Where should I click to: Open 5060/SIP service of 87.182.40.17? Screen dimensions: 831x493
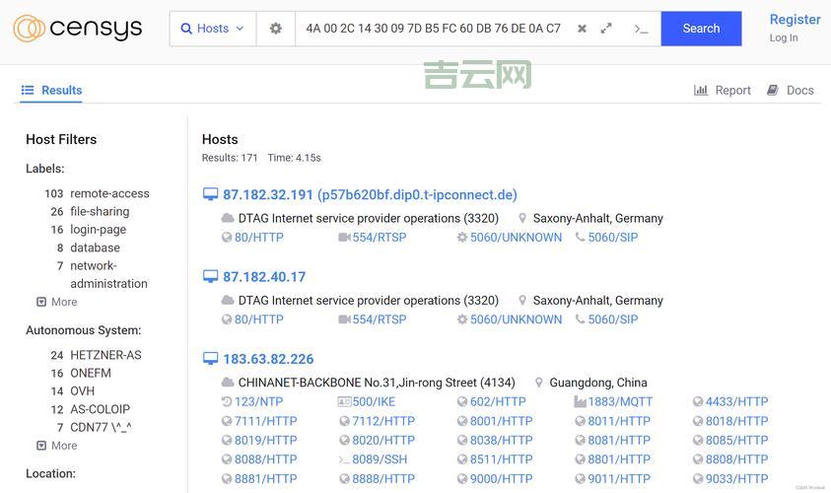[x=612, y=319]
